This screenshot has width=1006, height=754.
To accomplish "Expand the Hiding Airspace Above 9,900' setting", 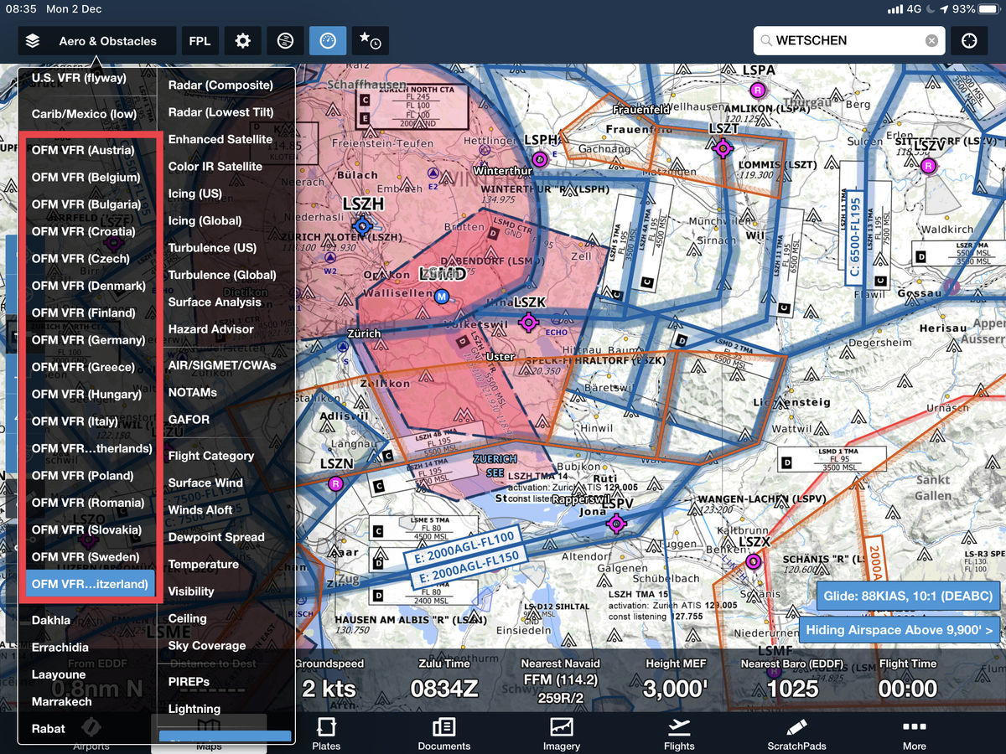I will [899, 630].
